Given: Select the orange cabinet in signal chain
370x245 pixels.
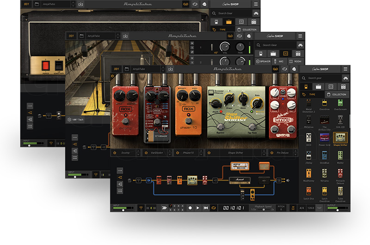Looking at the screenshot, I should pos(264,166).
